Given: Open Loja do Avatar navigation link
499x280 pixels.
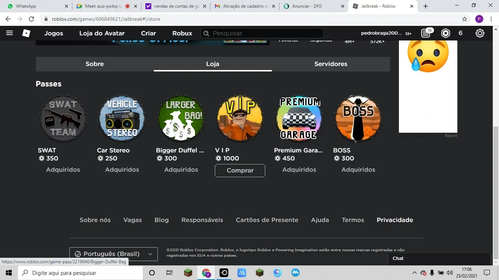Looking at the screenshot, I should tap(102, 33).
